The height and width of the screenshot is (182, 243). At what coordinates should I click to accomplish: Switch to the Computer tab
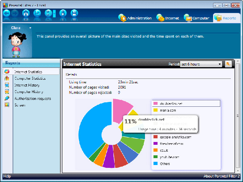point(196,18)
